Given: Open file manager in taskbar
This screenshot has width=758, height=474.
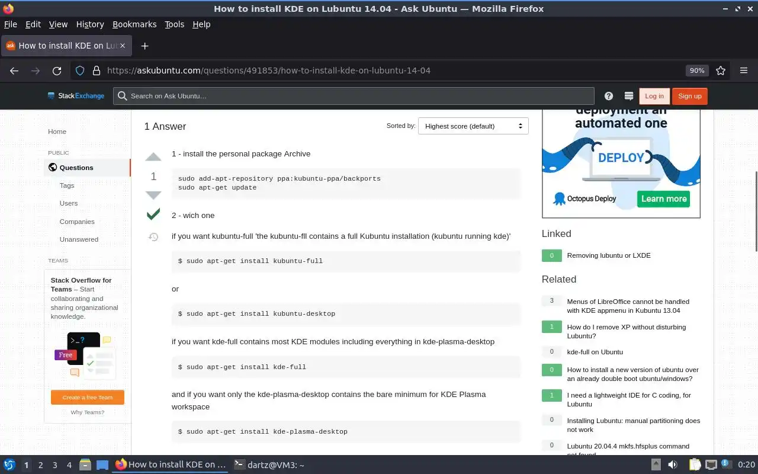Looking at the screenshot, I should coord(85,465).
